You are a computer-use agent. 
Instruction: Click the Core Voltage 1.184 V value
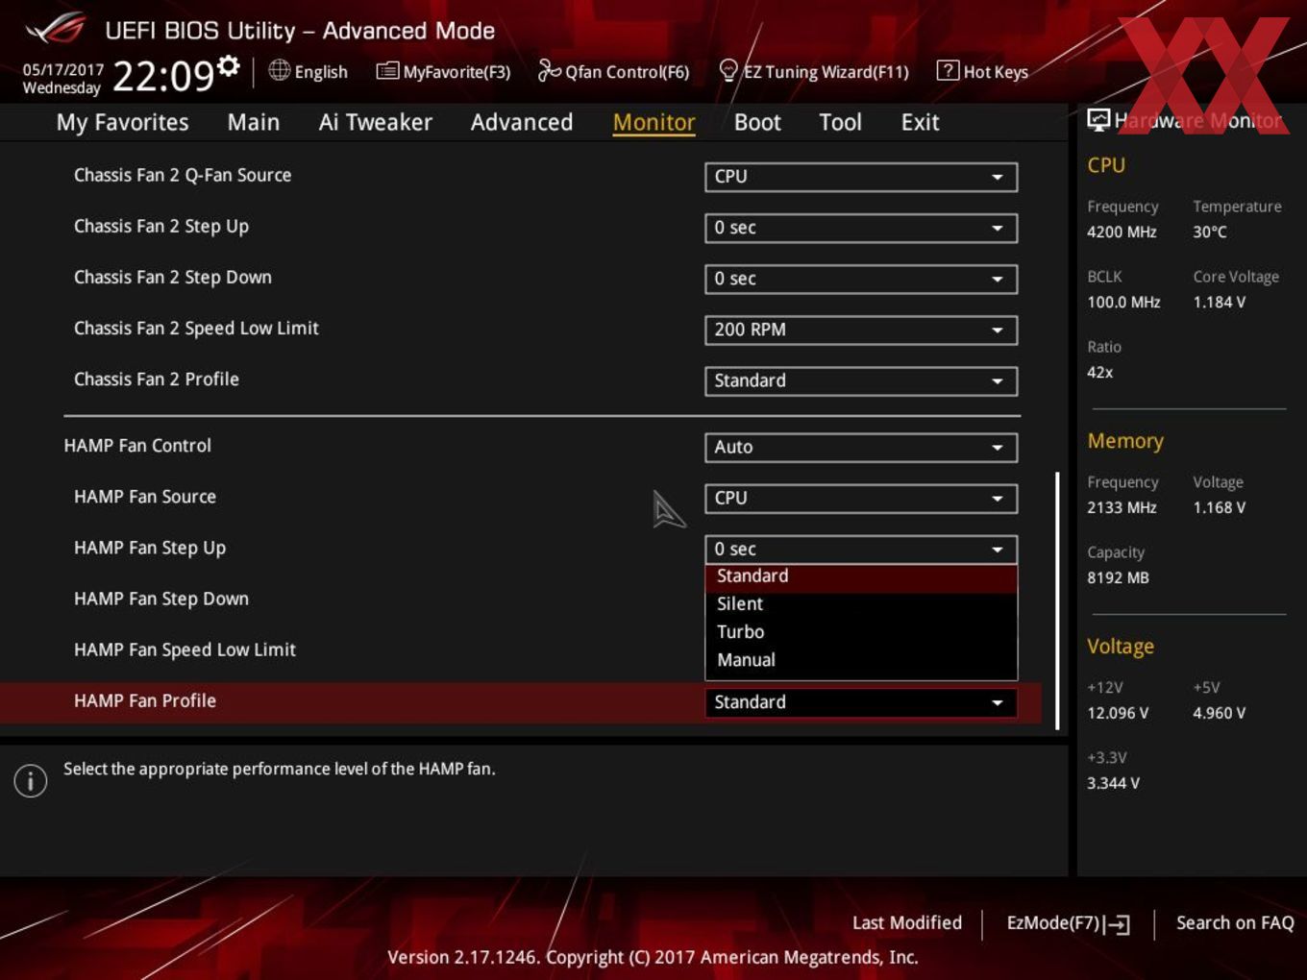1220,303
